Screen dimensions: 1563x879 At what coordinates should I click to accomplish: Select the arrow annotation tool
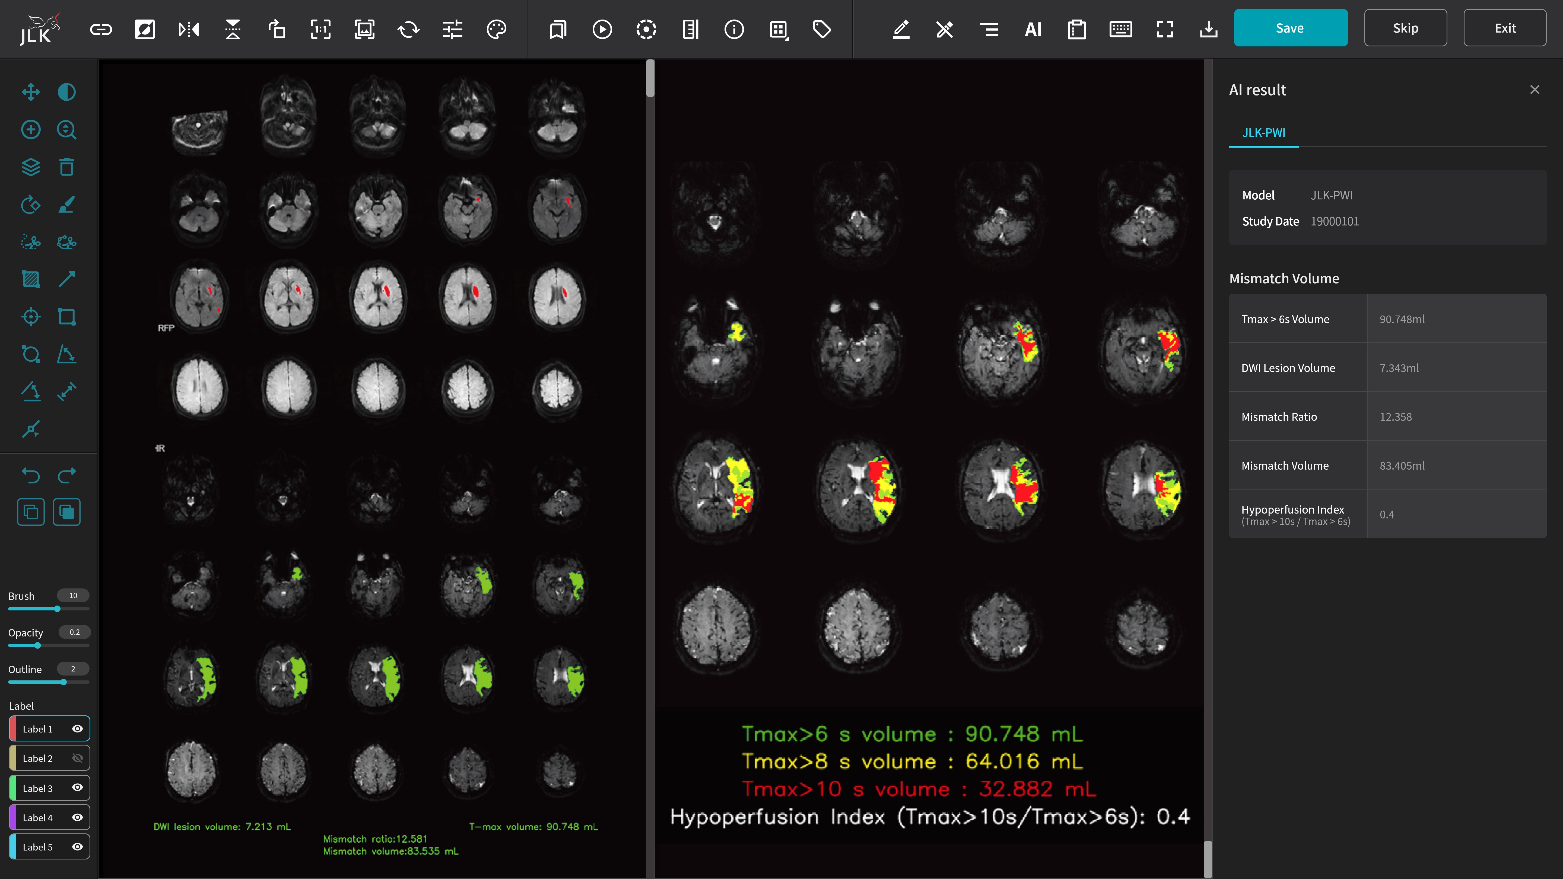pyautogui.click(x=67, y=279)
